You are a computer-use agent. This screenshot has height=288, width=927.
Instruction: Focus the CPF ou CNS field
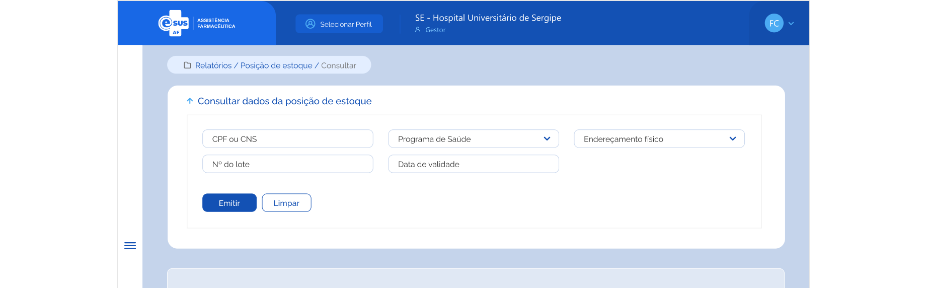pos(287,139)
